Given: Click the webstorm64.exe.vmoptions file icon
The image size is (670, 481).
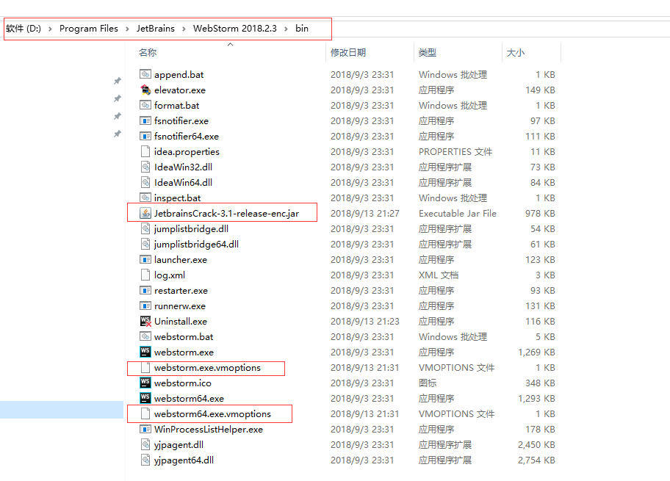Looking at the screenshot, I should (145, 413).
